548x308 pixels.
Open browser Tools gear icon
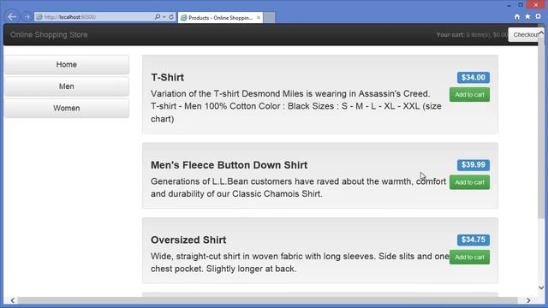pos(539,16)
